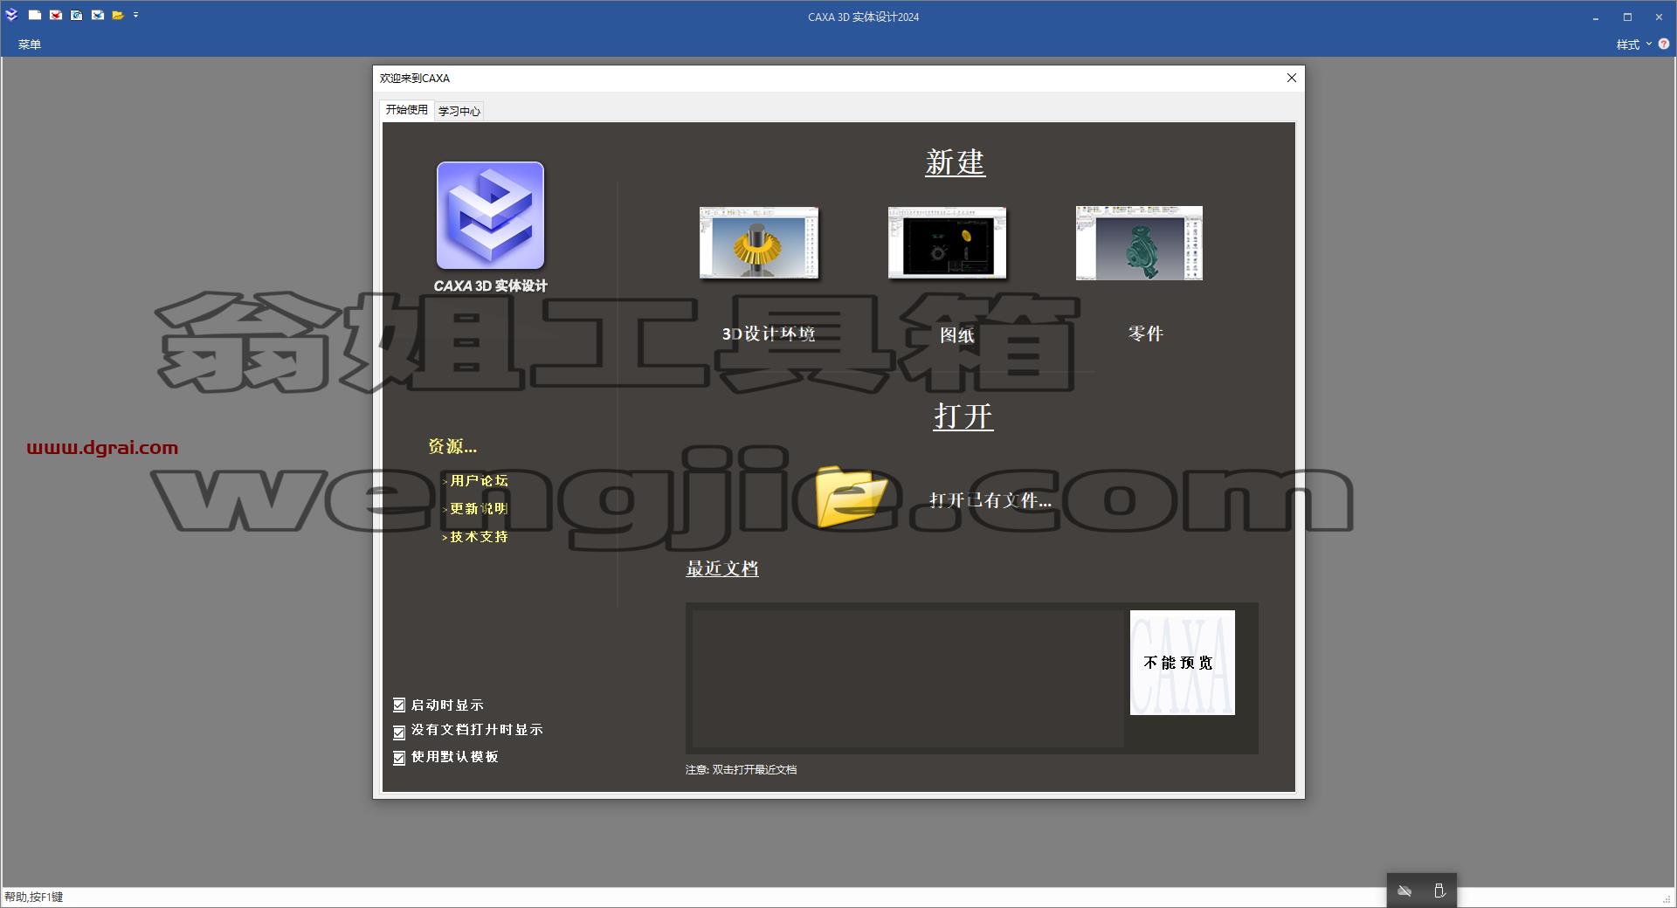
Task: Open the 菜单 menu
Action: point(30,45)
